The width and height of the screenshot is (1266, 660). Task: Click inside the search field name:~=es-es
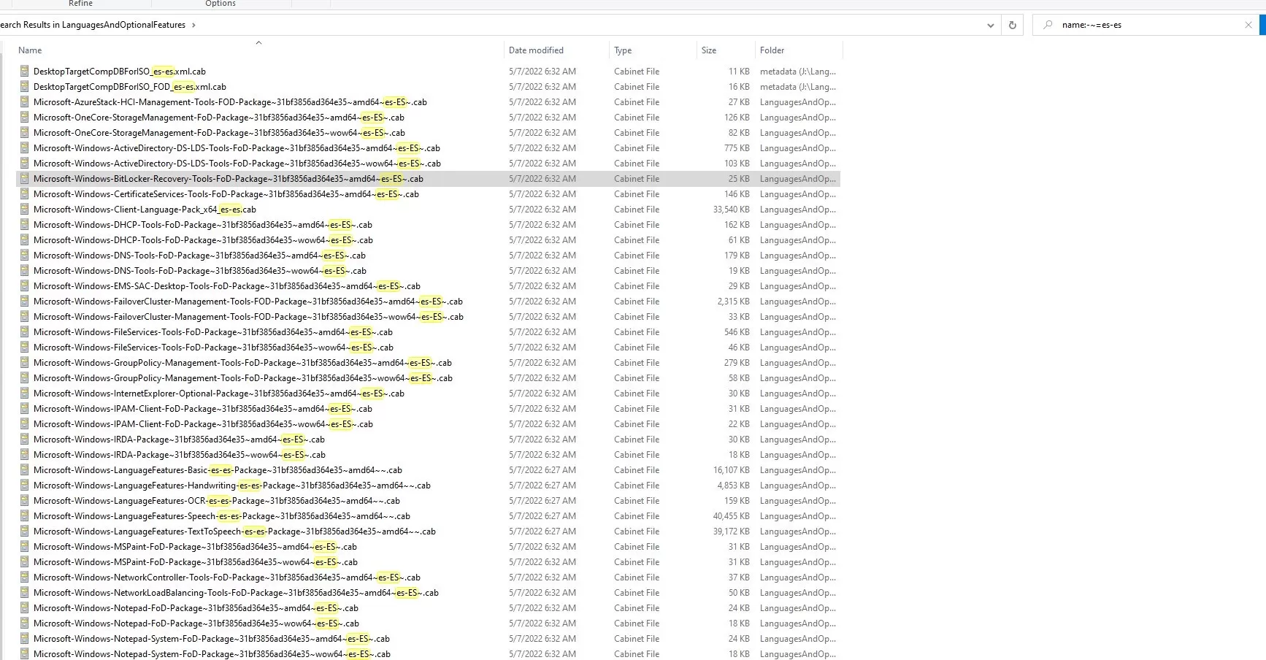tap(1146, 25)
